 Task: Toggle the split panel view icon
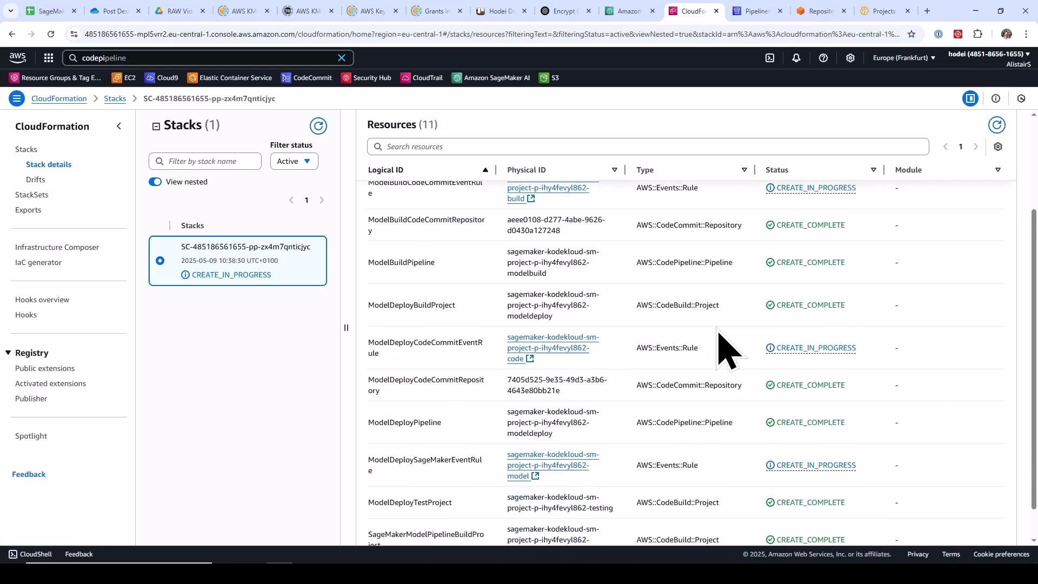(970, 98)
